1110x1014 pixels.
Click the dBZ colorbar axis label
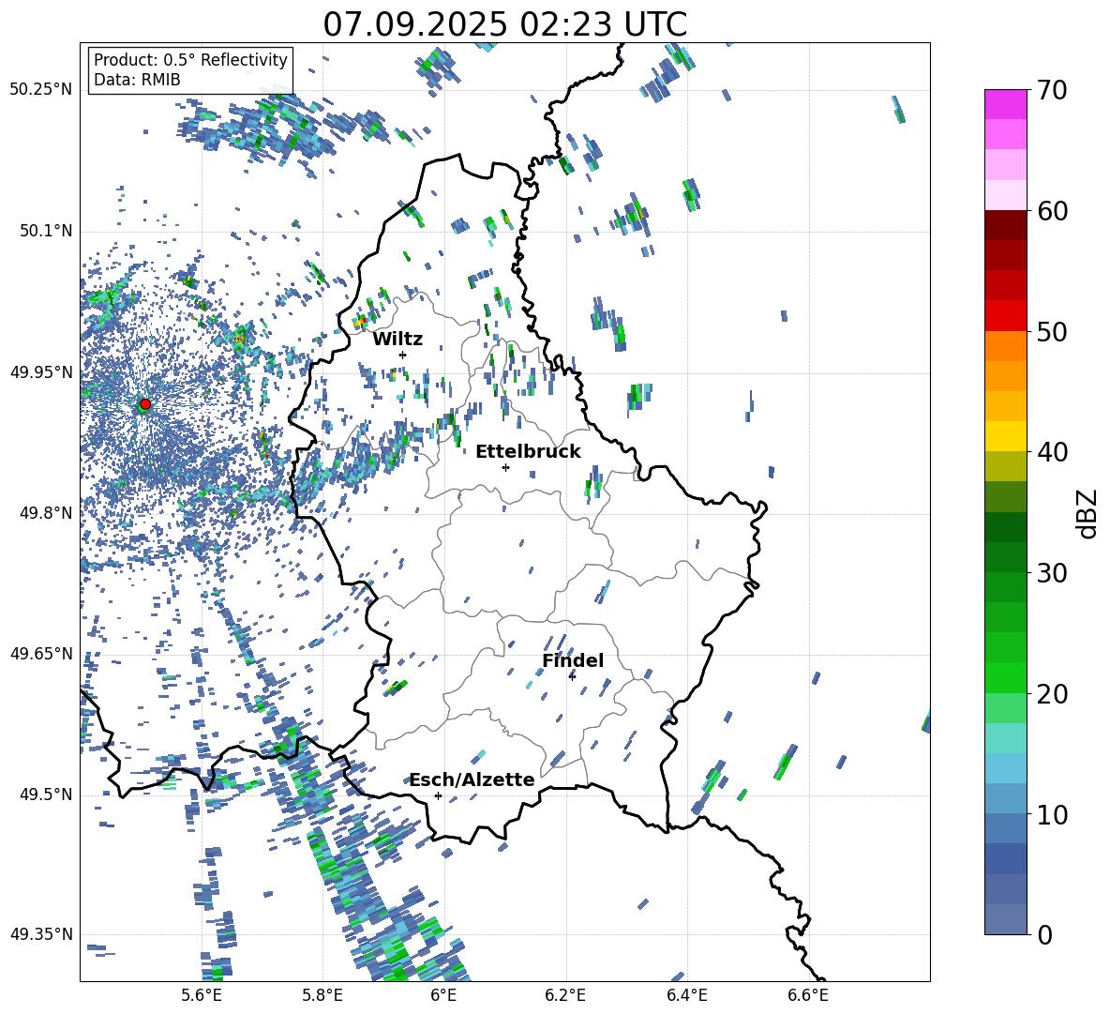coord(1087,513)
